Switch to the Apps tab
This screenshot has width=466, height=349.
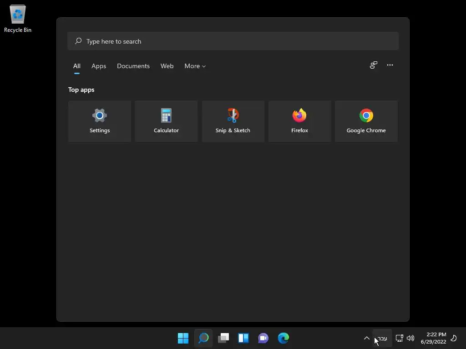tap(99, 66)
